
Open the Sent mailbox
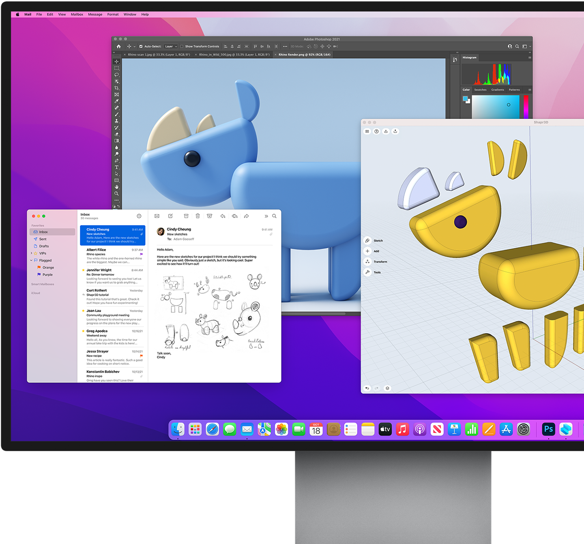click(43, 239)
